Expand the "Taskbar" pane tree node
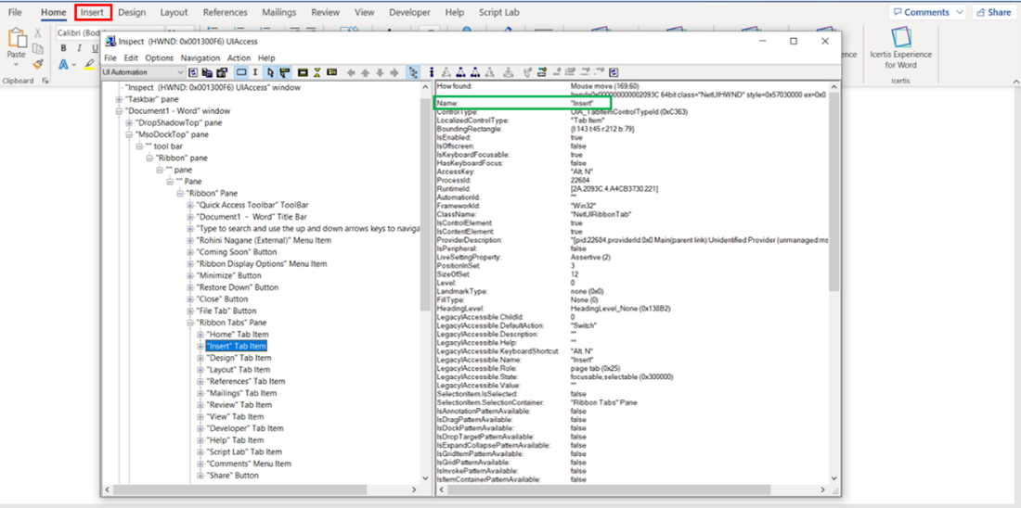This screenshot has height=508, width=1021. (x=119, y=99)
